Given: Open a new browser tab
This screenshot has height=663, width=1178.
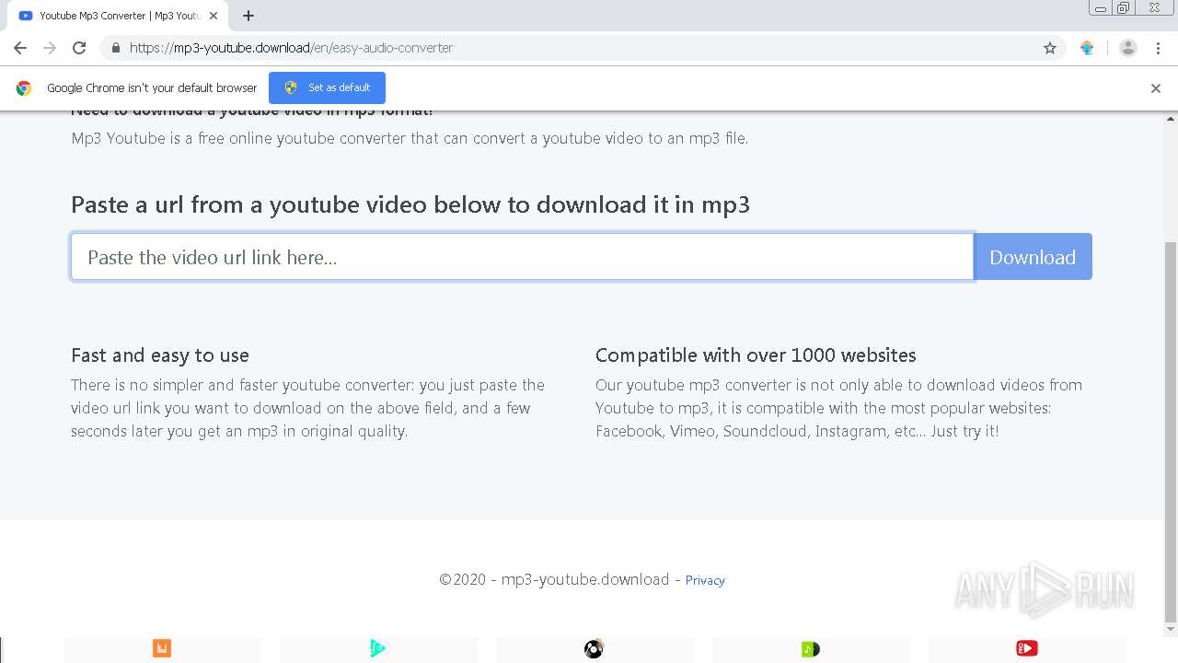Looking at the screenshot, I should coord(248,16).
